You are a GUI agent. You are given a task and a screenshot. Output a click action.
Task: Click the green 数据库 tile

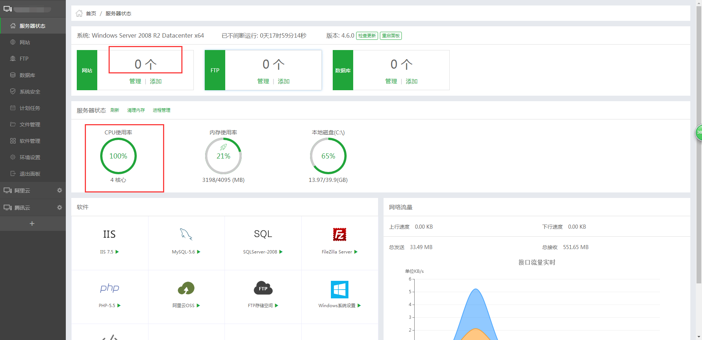343,70
